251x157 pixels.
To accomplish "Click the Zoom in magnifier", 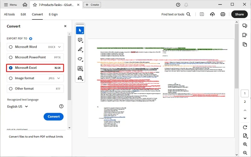I will [x=245, y=144].
